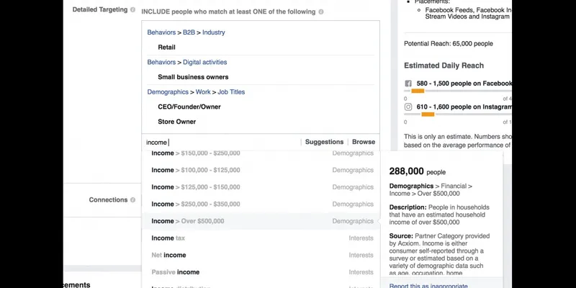576x288 pixels.
Task: Click the Behaviors link above Retail
Action: tap(161, 32)
